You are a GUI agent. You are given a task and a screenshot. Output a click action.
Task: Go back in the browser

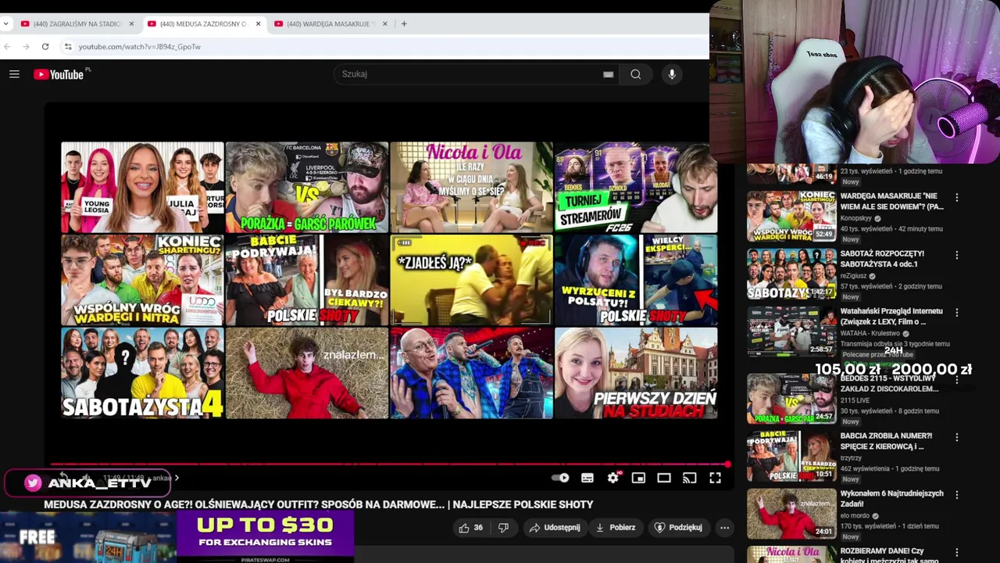pos(7,47)
